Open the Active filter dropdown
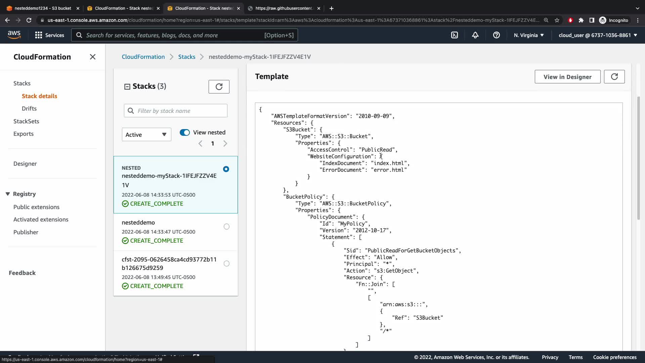This screenshot has width=645, height=363. pyautogui.click(x=146, y=134)
